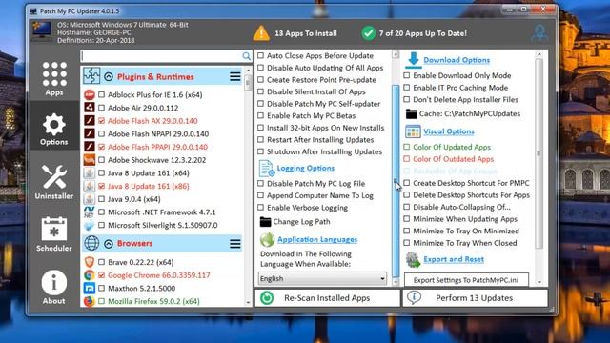The width and height of the screenshot is (610, 343).
Task: Toggle Disable Silent Install Of Apps
Action: (x=260, y=91)
